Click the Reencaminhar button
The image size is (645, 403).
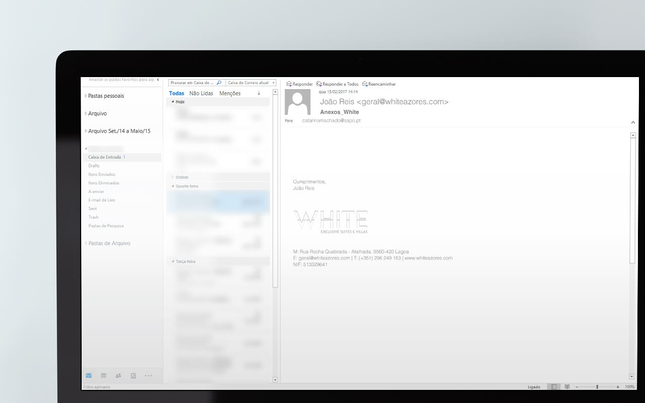point(379,84)
